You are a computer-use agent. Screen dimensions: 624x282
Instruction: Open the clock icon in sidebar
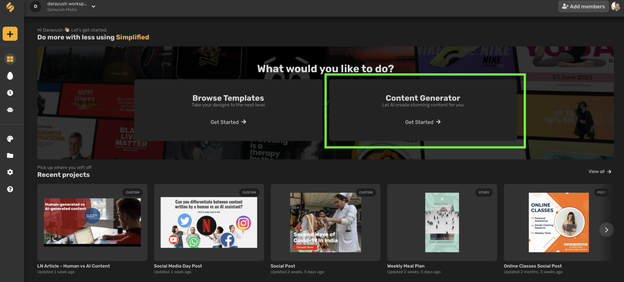point(10,93)
